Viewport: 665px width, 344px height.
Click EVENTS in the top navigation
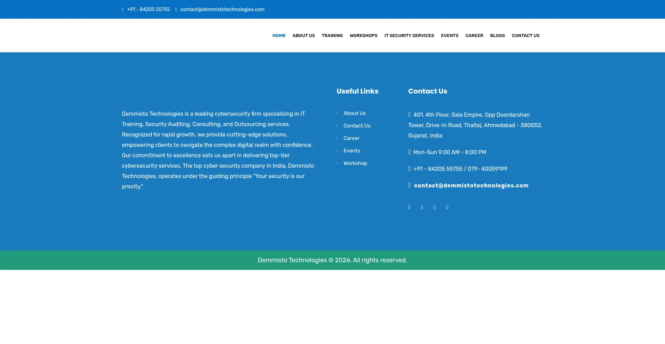[450, 36]
